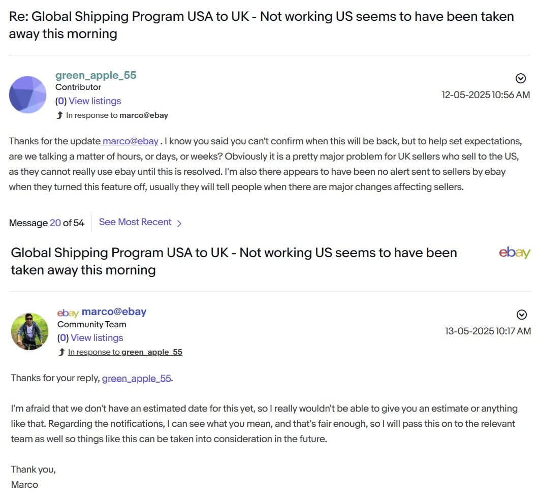Click green_apple_55's purple profile avatar

pyautogui.click(x=28, y=95)
